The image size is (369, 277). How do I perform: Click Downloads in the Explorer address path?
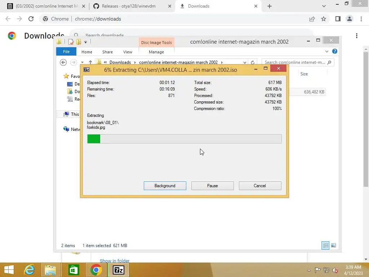coord(120,62)
